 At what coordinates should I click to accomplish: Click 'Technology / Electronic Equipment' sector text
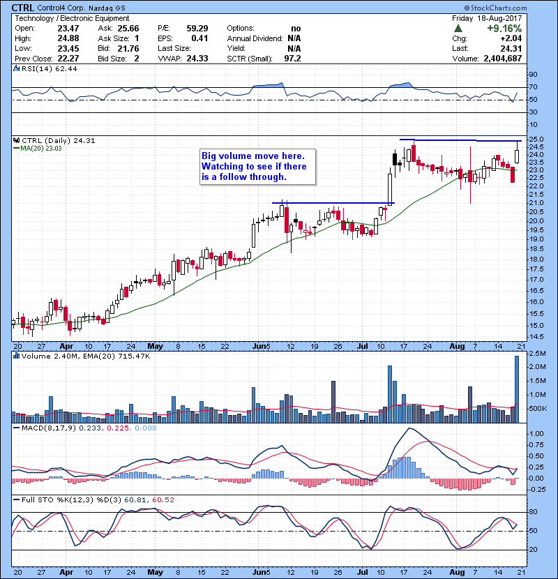(x=72, y=18)
